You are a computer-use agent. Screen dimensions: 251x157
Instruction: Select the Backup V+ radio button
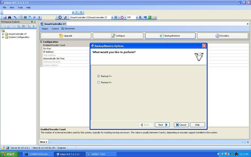(99, 76)
